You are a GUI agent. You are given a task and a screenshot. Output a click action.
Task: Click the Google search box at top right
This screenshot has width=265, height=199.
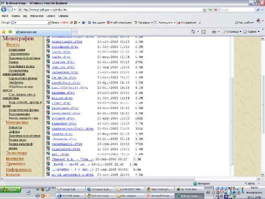237,10
